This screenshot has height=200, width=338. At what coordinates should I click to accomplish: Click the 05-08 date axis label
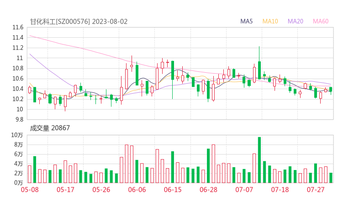pos(30,190)
